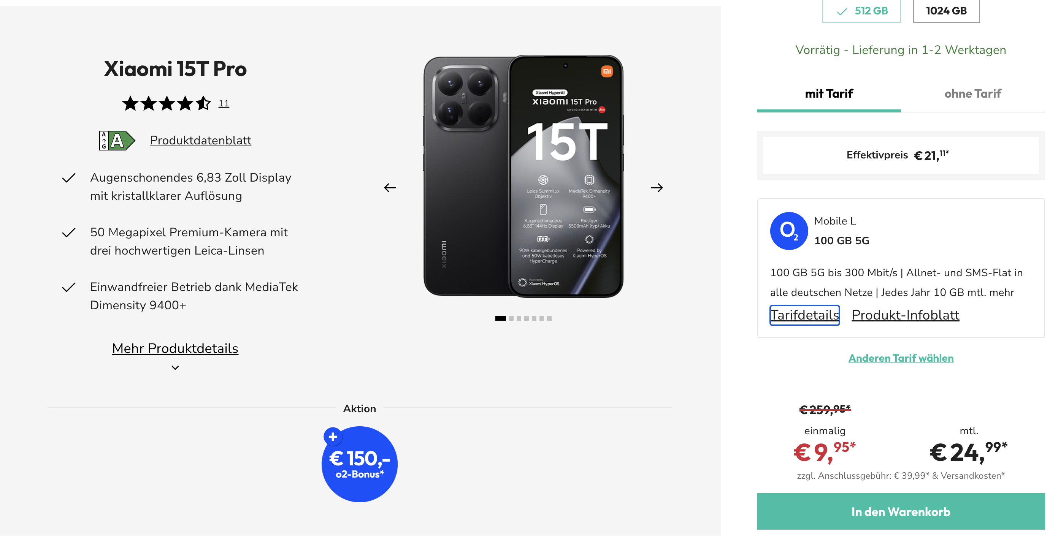Click the first carousel indicator dot
Viewport: 1050px width, 538px height.
pos(500,318)
